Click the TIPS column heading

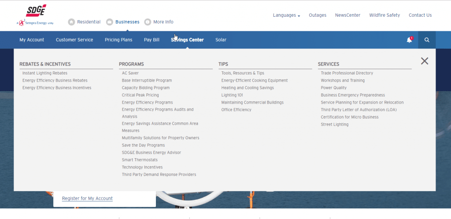(x=223, y=64)
